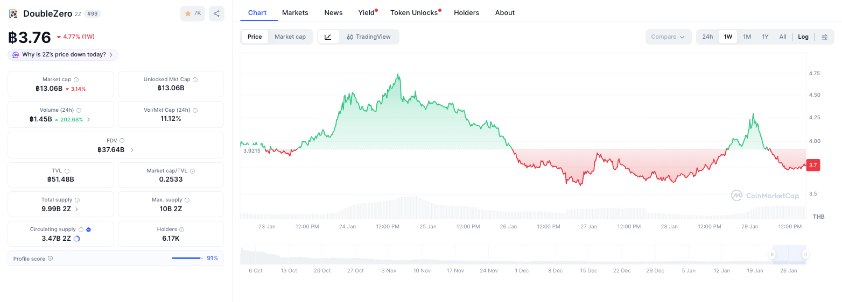Set chart range to 1Y
The image size is (842, 302).
(x=765, y=37)
